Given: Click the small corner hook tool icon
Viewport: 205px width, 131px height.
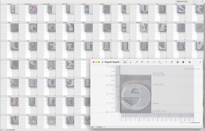Looking at the screenshot, I should [x=166, y=62].
